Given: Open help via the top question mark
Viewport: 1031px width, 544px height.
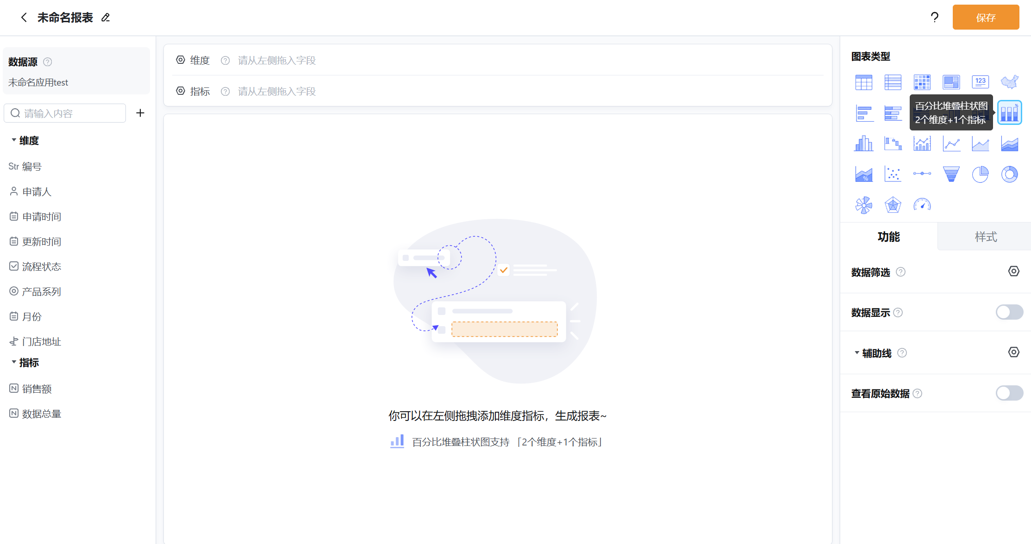Looking at the screenshot, I should (934, 18).
